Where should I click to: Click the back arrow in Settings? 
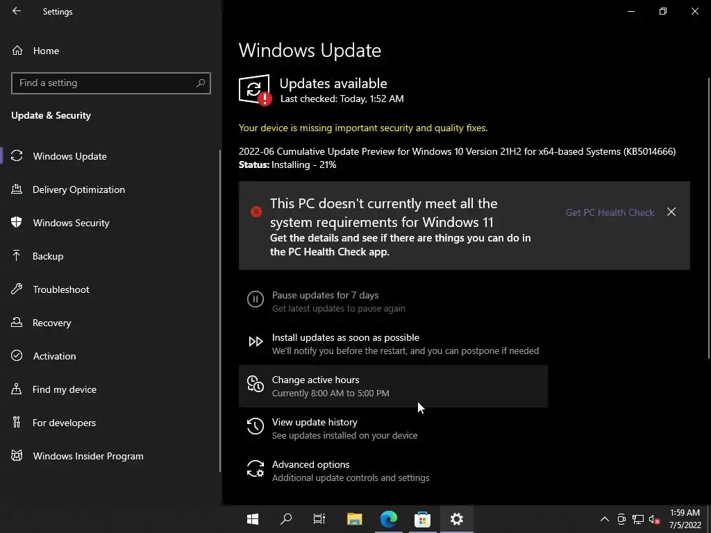17,11
